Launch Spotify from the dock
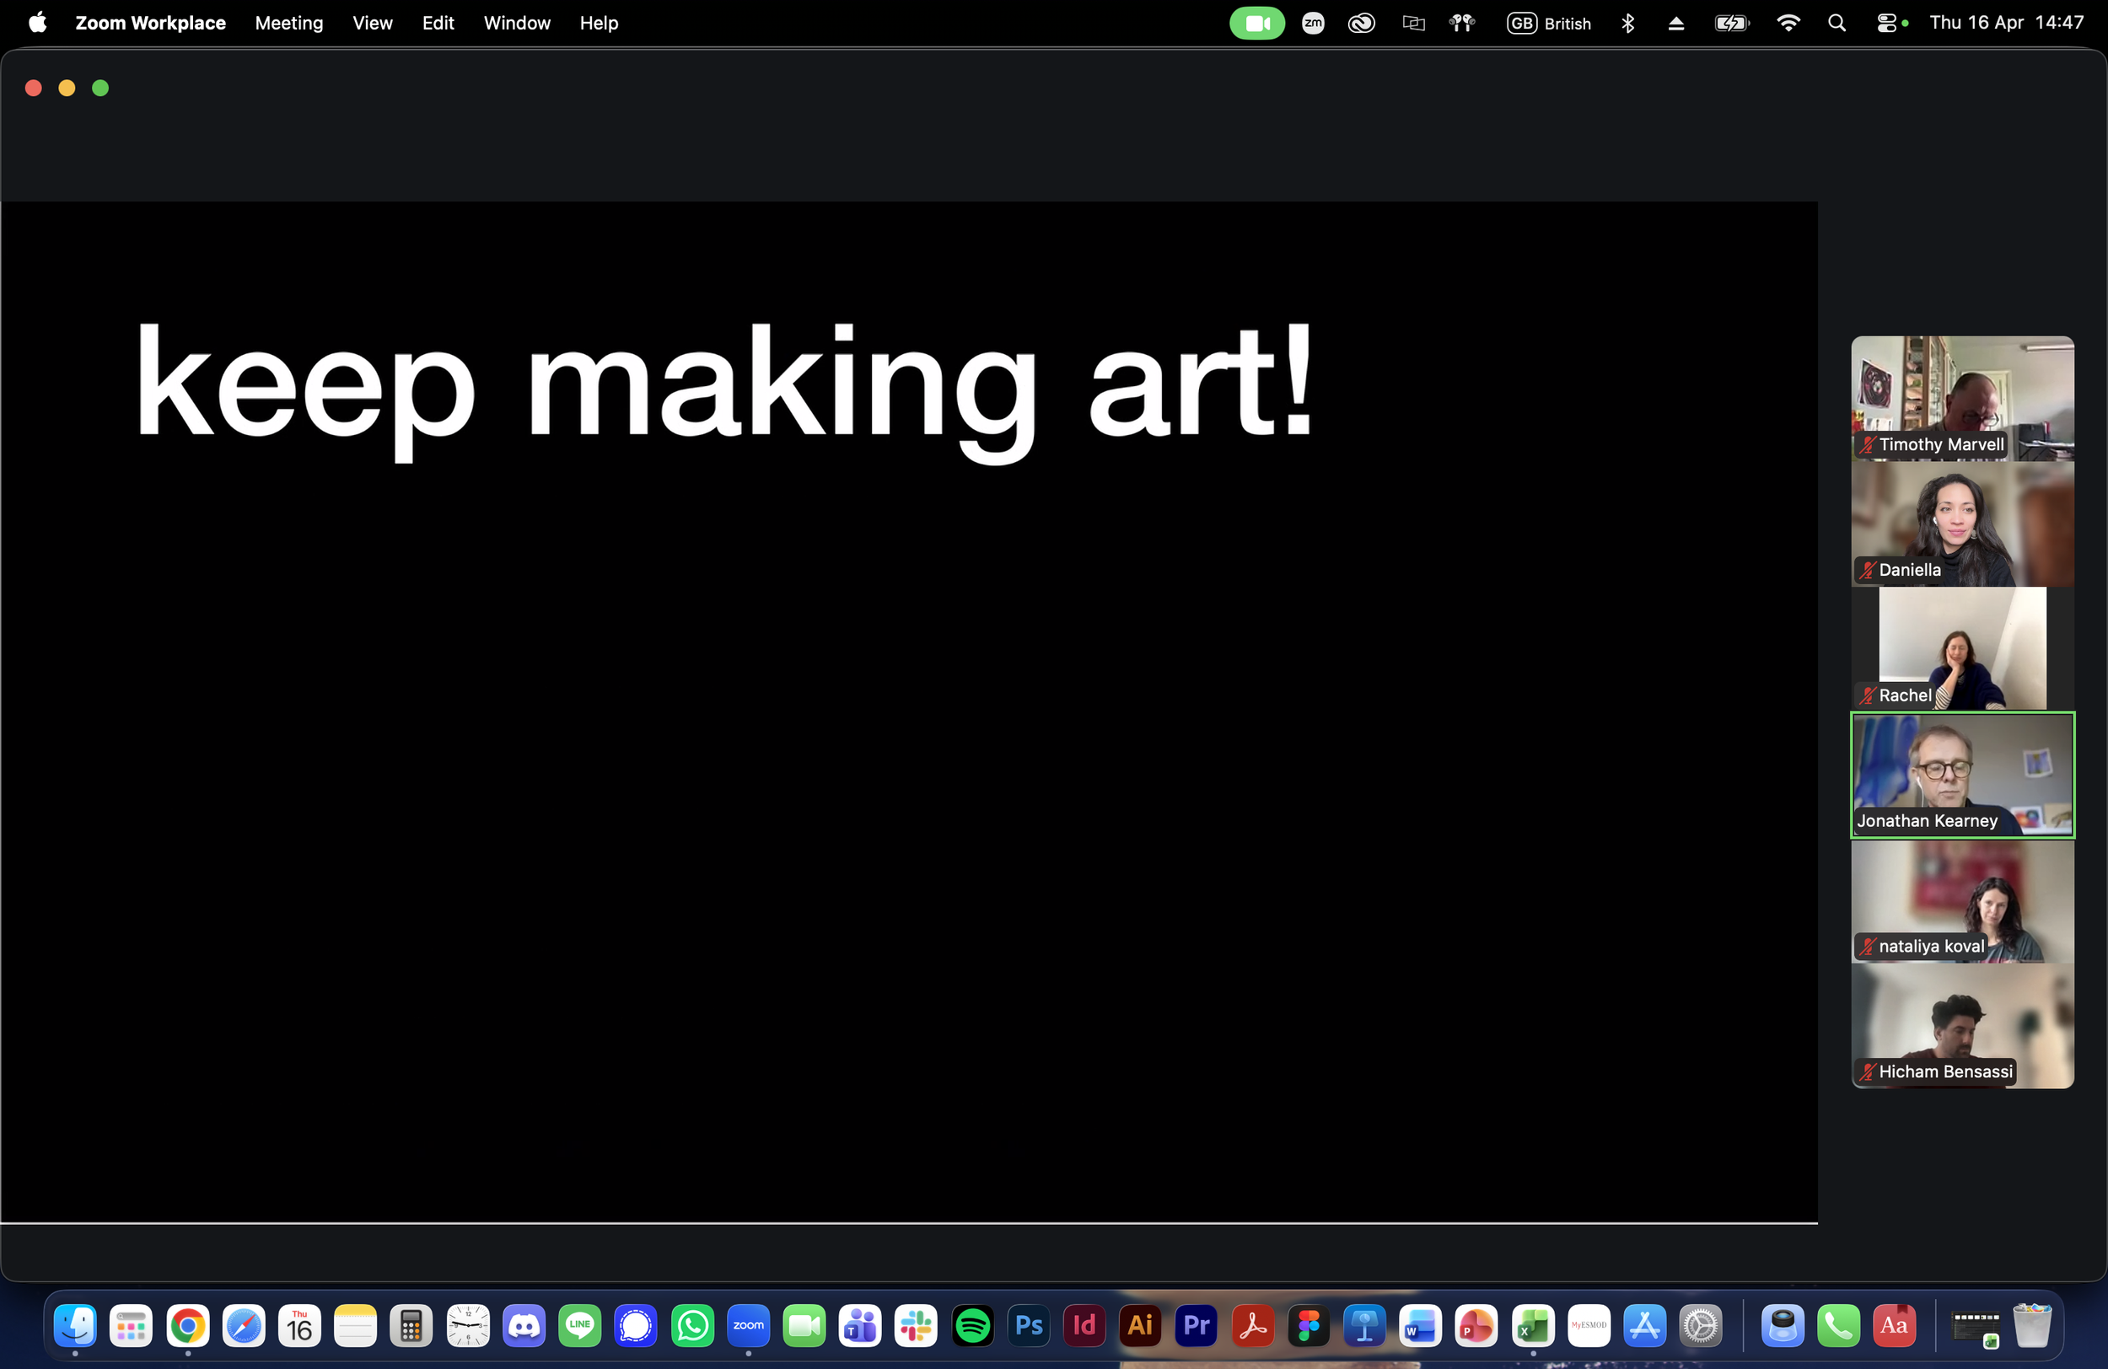Screen dimensions: 2108x1369 coord(972,1326)
